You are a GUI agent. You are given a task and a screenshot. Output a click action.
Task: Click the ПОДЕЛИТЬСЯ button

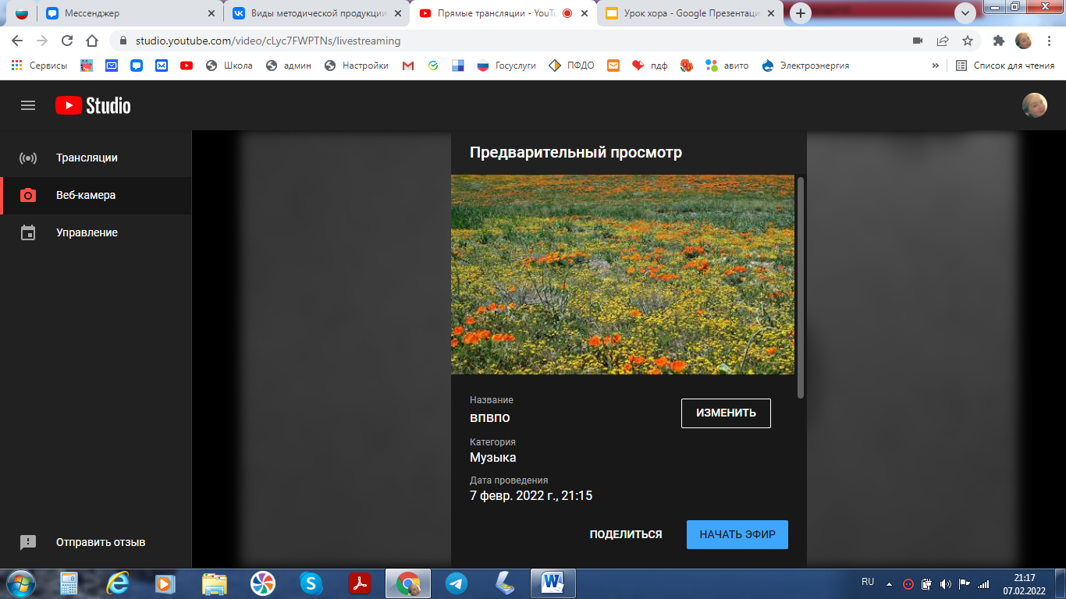tap(626, 534)
